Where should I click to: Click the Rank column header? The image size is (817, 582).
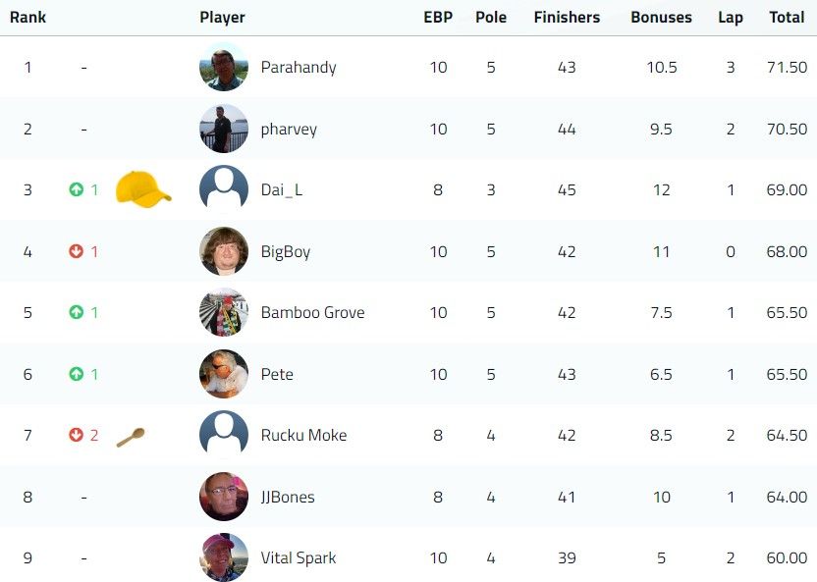click(27, 18)
